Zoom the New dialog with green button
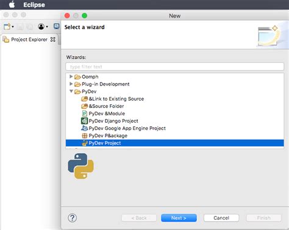 click(x=84, y=16)
